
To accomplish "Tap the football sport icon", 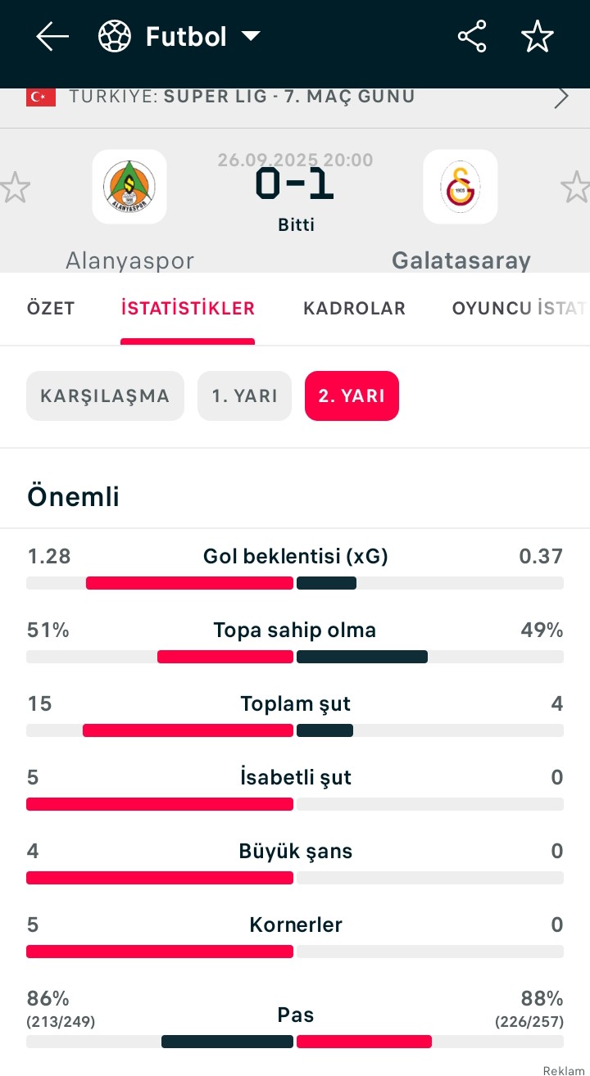I will pos(115,37).
